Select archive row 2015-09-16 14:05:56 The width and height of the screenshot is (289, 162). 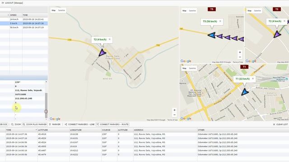click(144, 154)
